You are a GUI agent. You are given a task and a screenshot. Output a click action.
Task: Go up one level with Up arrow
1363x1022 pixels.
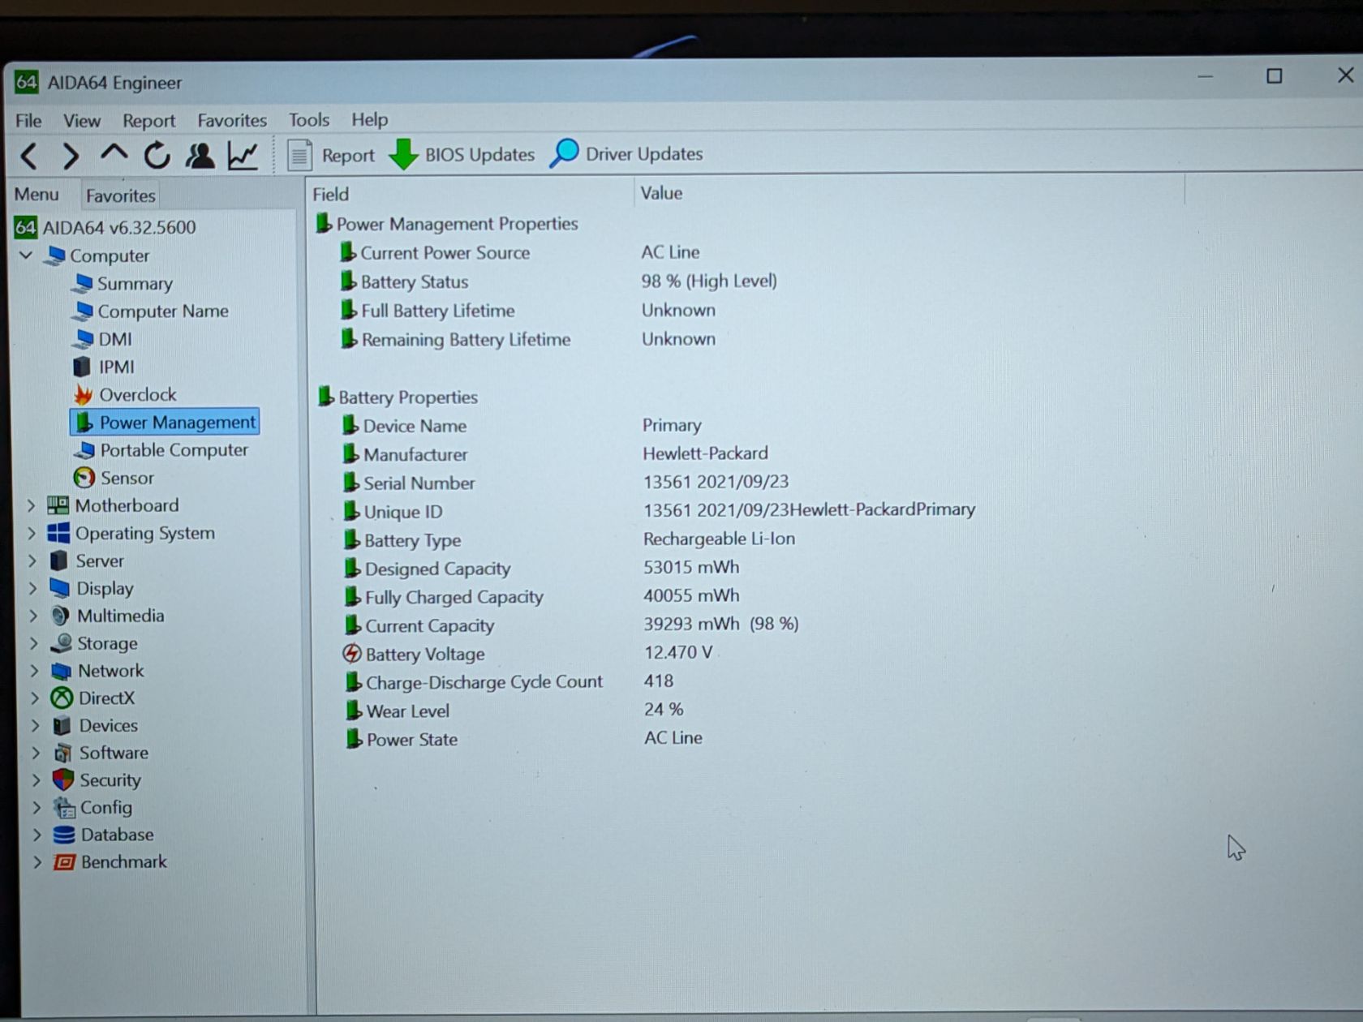coord(114,154)
